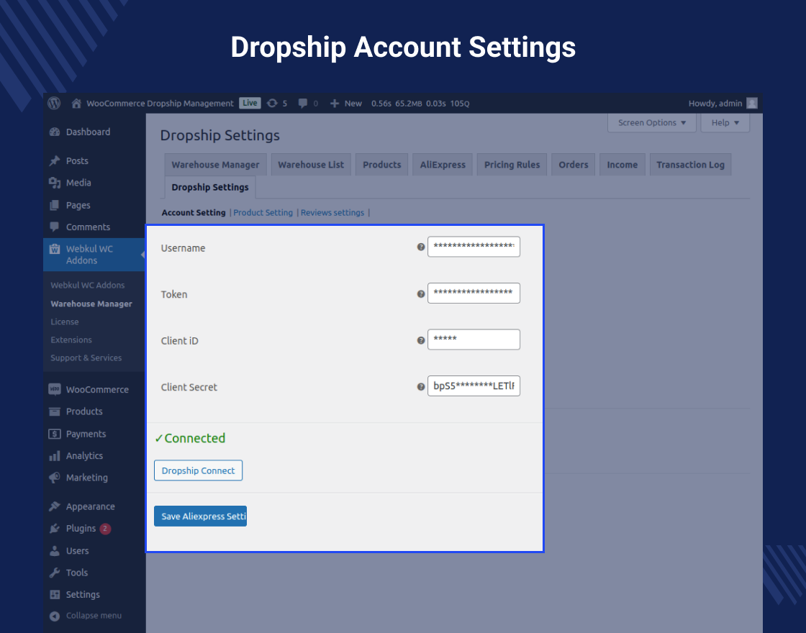806x633 pixels.
Task: Switch to AliExpress tab
Action: [443, 165]
